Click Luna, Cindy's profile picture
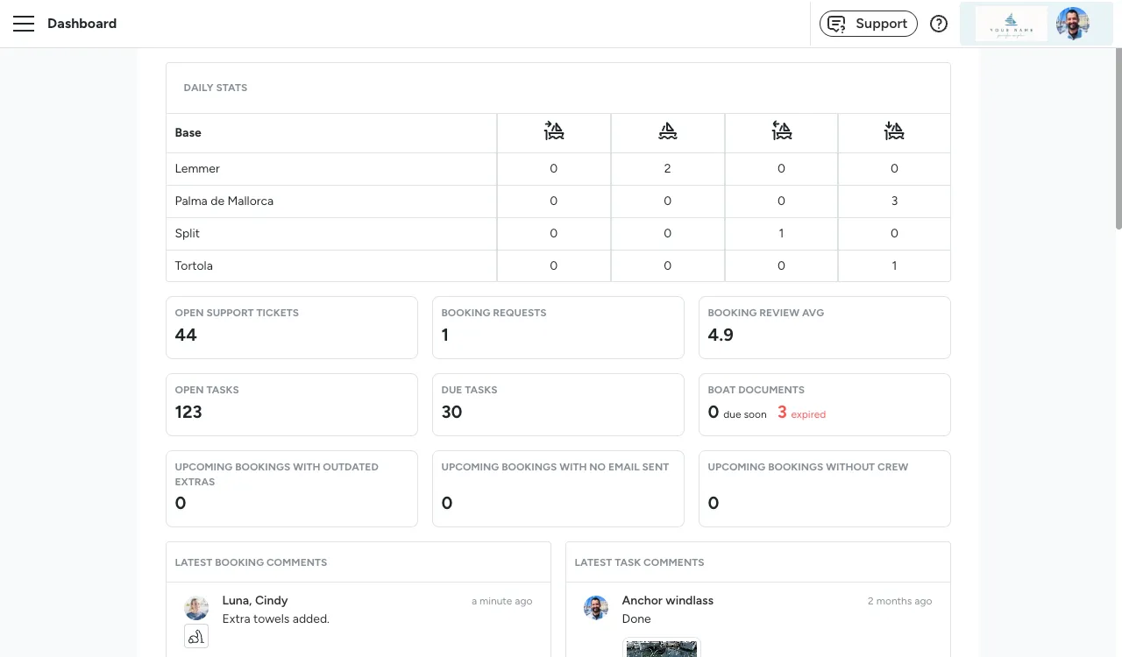Image resolution: width=1122 pixels, height=657 pixels. [195, 608]
